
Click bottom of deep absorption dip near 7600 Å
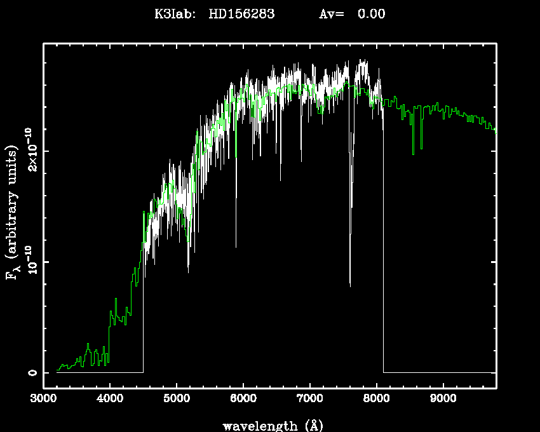(x=350, y=285)
